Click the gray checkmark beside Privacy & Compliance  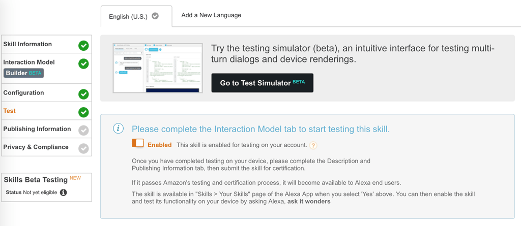click(83, 149)
